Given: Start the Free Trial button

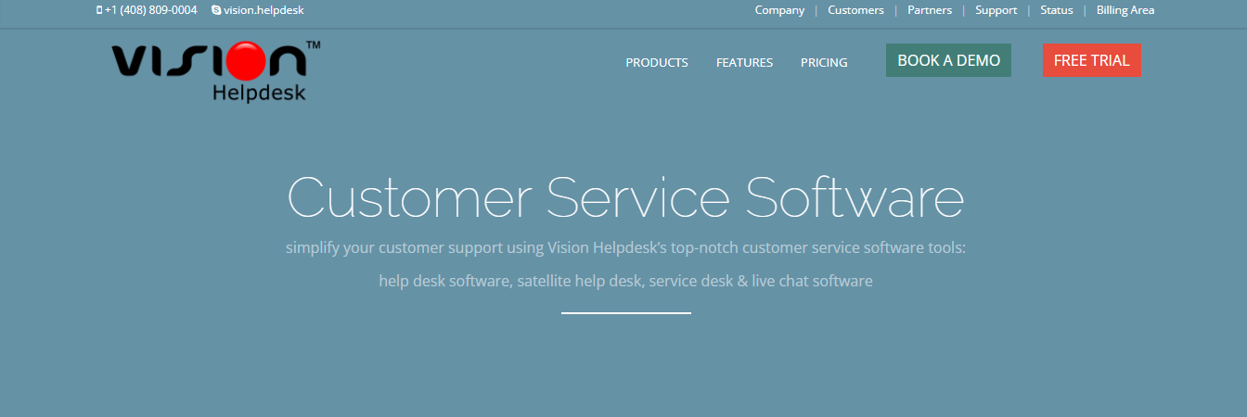Looking at the screenshot, I should point(1091,60).
